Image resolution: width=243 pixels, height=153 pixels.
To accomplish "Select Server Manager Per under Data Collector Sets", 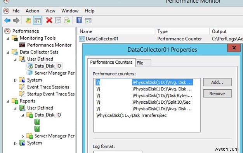I will click(54, 73).
